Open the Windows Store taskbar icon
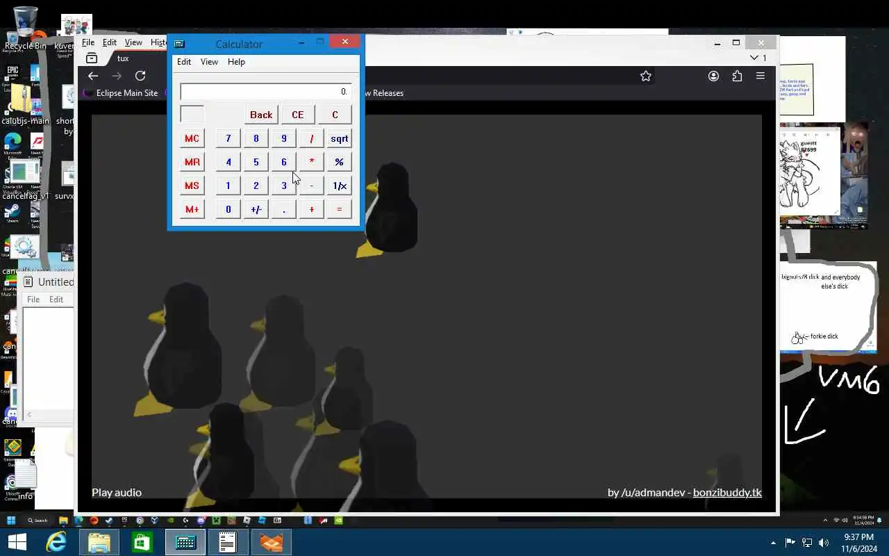Viewport: 889px width, 556px height. point(142,542)
